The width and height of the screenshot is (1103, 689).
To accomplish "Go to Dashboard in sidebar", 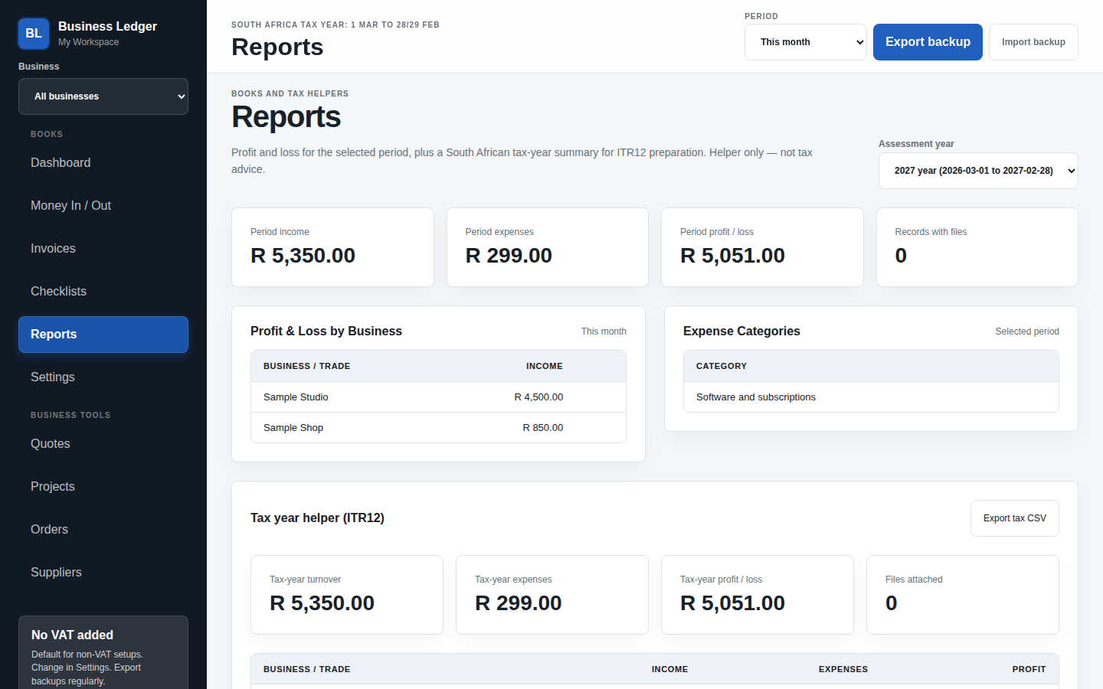I will click(x=103, y=163).
